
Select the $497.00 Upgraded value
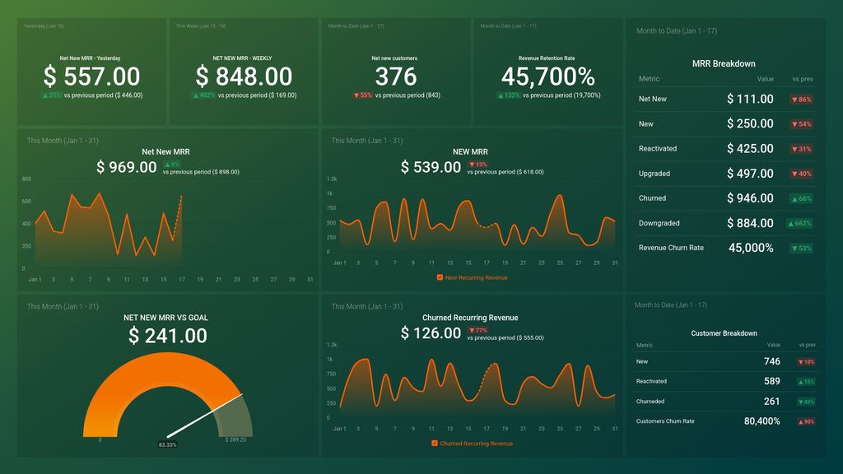(750, 173)
